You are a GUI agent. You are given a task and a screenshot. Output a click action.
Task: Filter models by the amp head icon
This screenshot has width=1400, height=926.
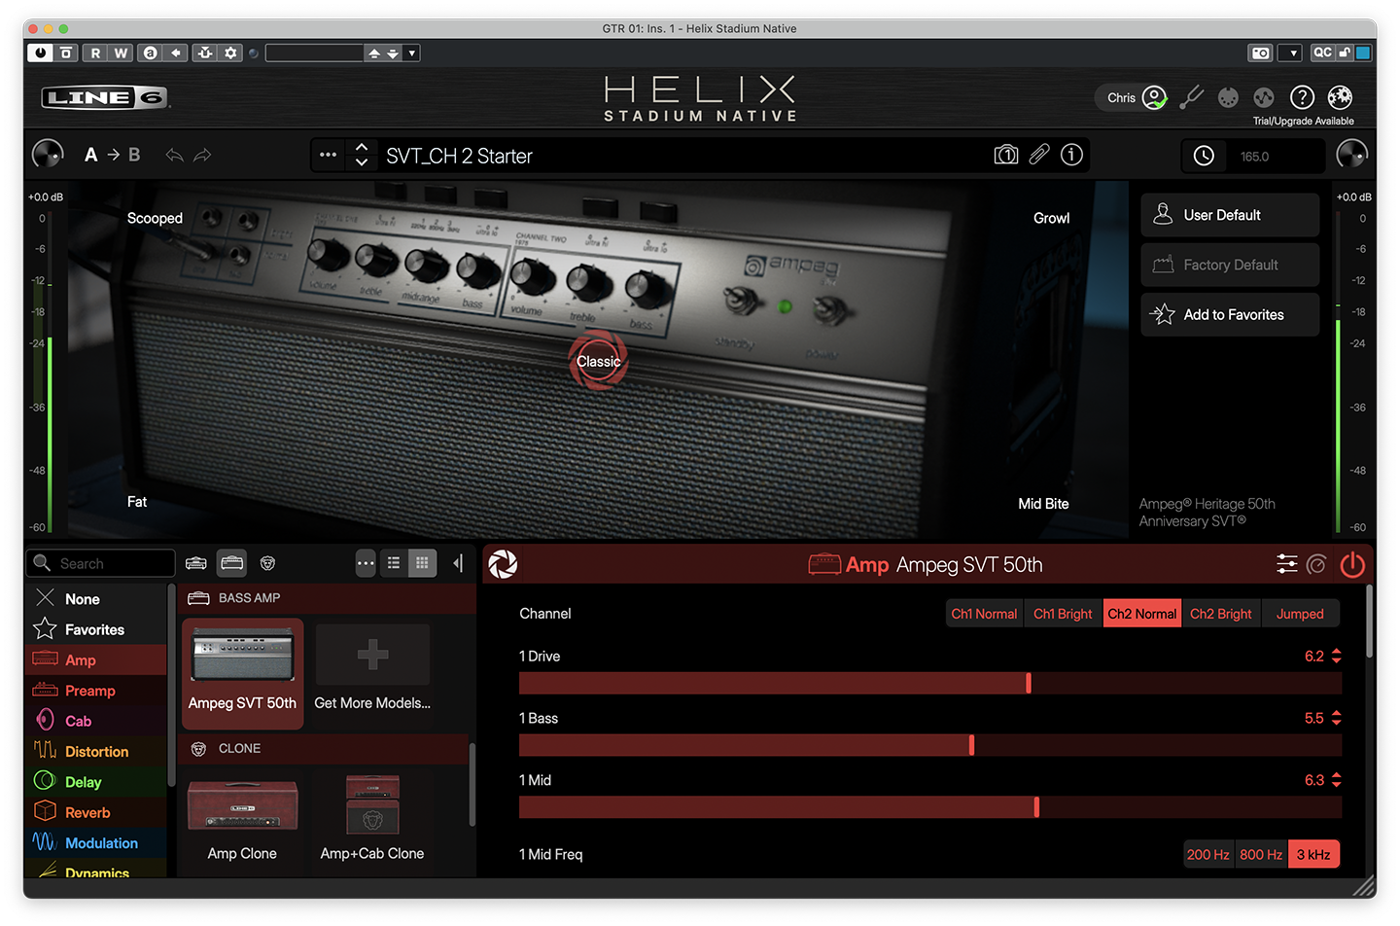coord(196,563)
